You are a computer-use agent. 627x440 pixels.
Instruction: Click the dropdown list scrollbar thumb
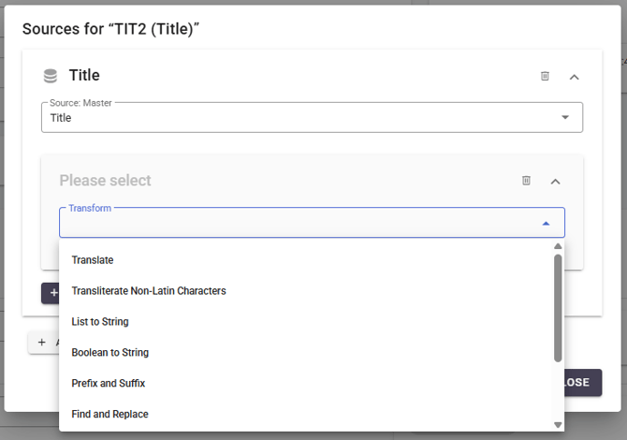point(559,308)
